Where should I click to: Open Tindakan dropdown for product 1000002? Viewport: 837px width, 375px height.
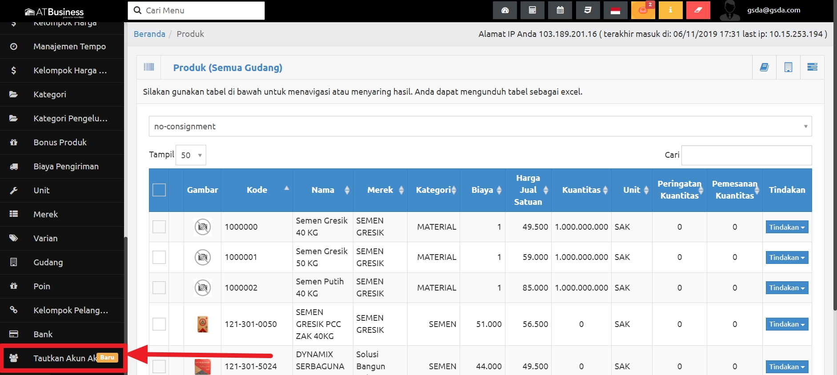tap(787, 287)
